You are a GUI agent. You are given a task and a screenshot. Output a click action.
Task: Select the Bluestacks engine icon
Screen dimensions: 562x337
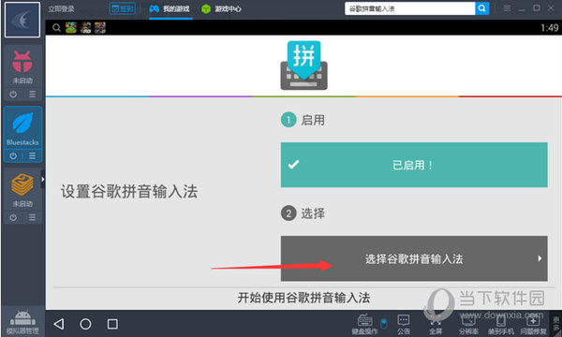pos(22,124)
